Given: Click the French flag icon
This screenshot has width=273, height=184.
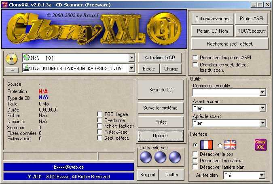Looking at the screenshot, I should pyautogui.click(x=207, y=145).
